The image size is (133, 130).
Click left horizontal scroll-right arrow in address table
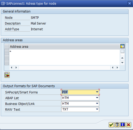pos(16,68)
